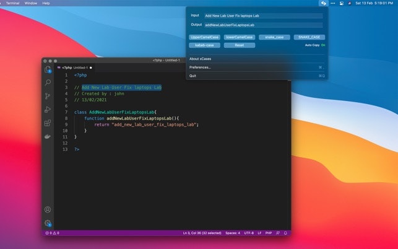The height and width of the screenshot is (249, 398).
Task: Click the function name on line 8
Action: click(139, 118)
